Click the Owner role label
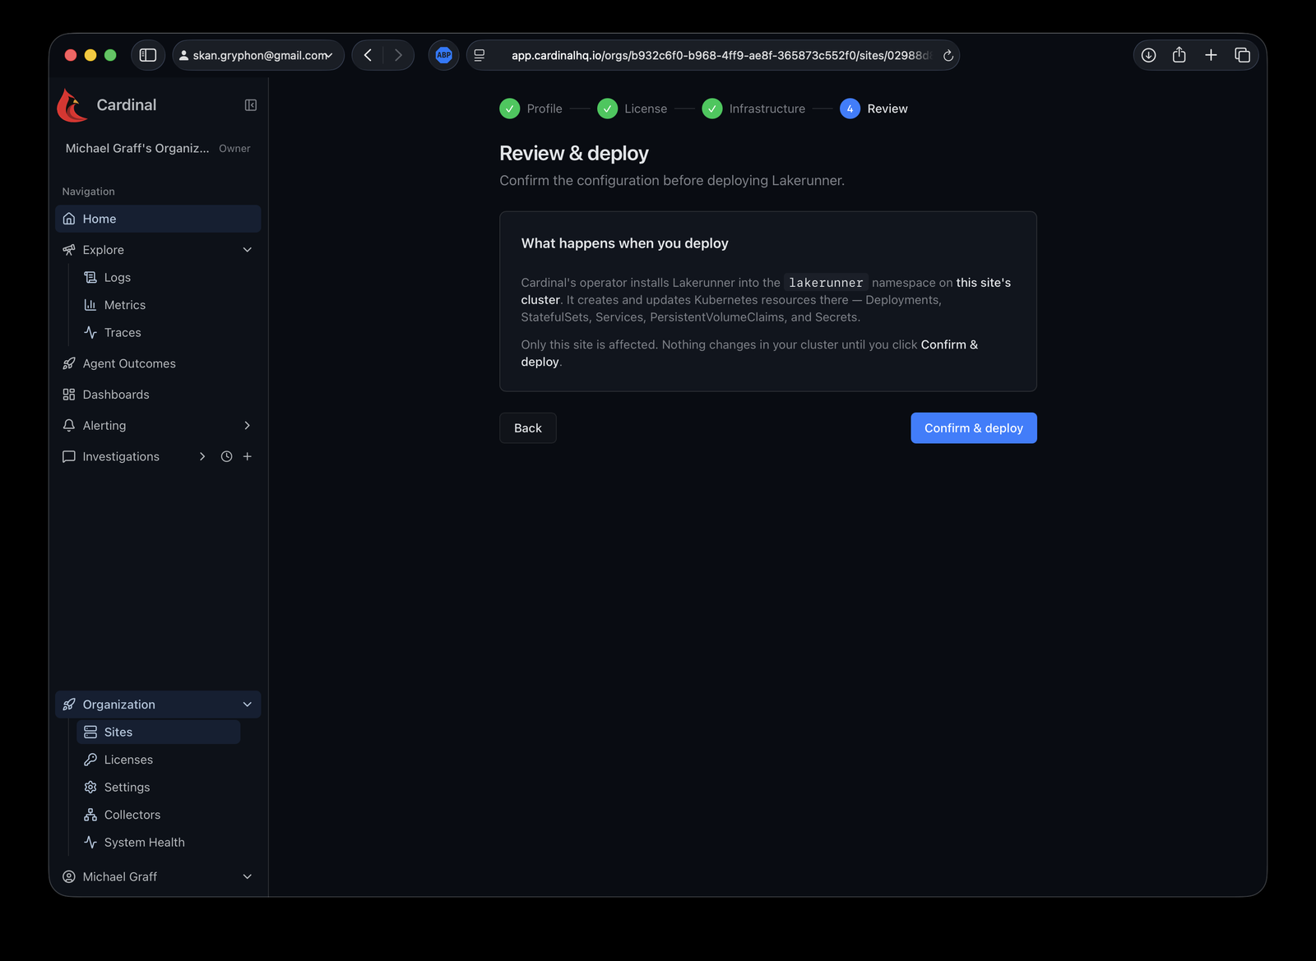Screen dimensions: 1316x961 point(234,149)
